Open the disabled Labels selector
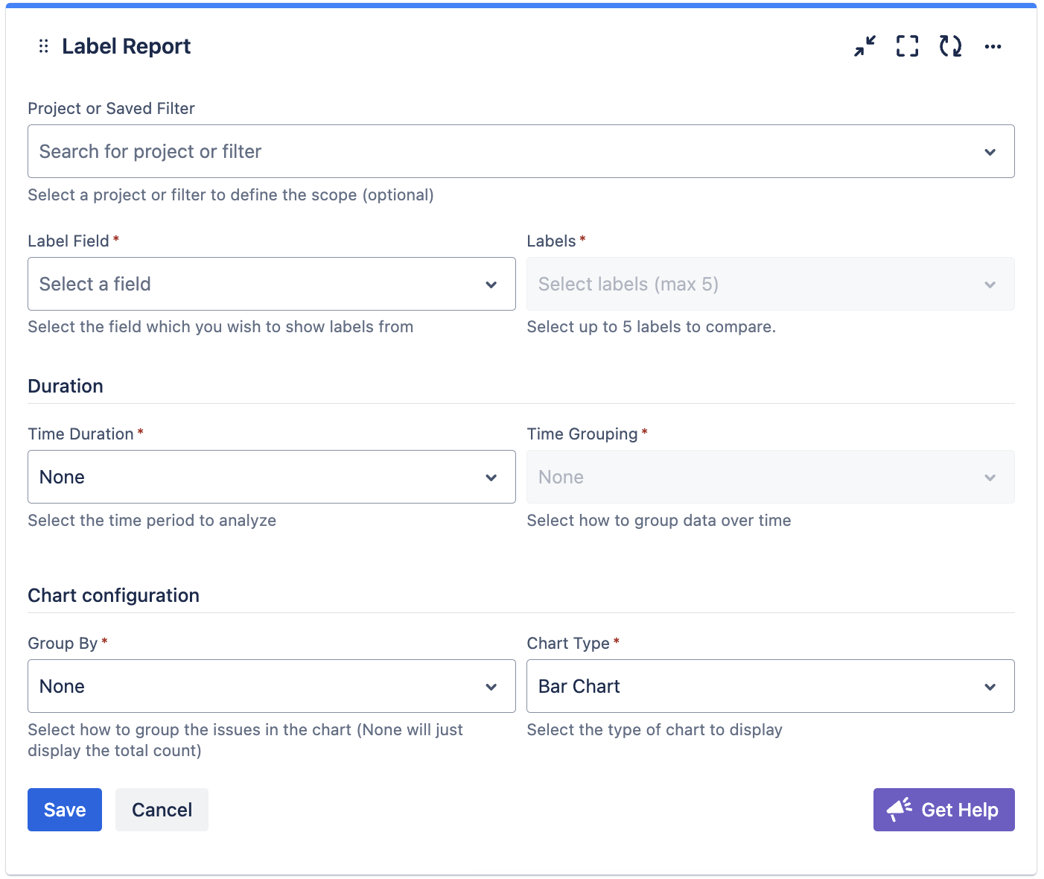1044x879 pixels. click(770, 284)
